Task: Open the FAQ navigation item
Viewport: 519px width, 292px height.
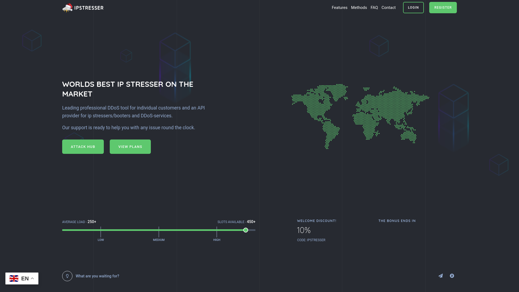Action: (374, 8)
